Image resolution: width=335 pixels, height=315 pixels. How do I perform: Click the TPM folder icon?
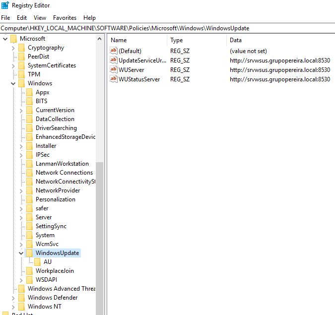click(x=21, y=74)
